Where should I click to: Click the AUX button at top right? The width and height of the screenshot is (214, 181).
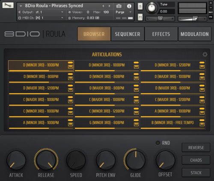[x=211, y=12]
